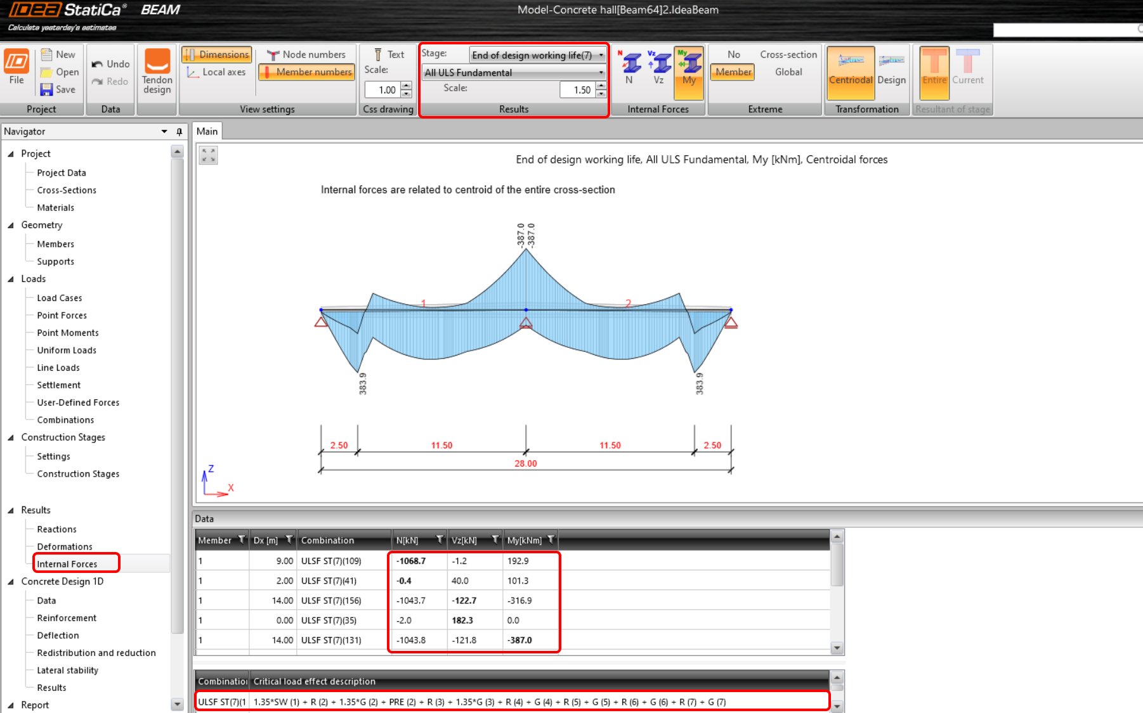Open Reinforcement in navigator
The height and width of the screenshot is (713, 1143).
click(x=67, y=618)
